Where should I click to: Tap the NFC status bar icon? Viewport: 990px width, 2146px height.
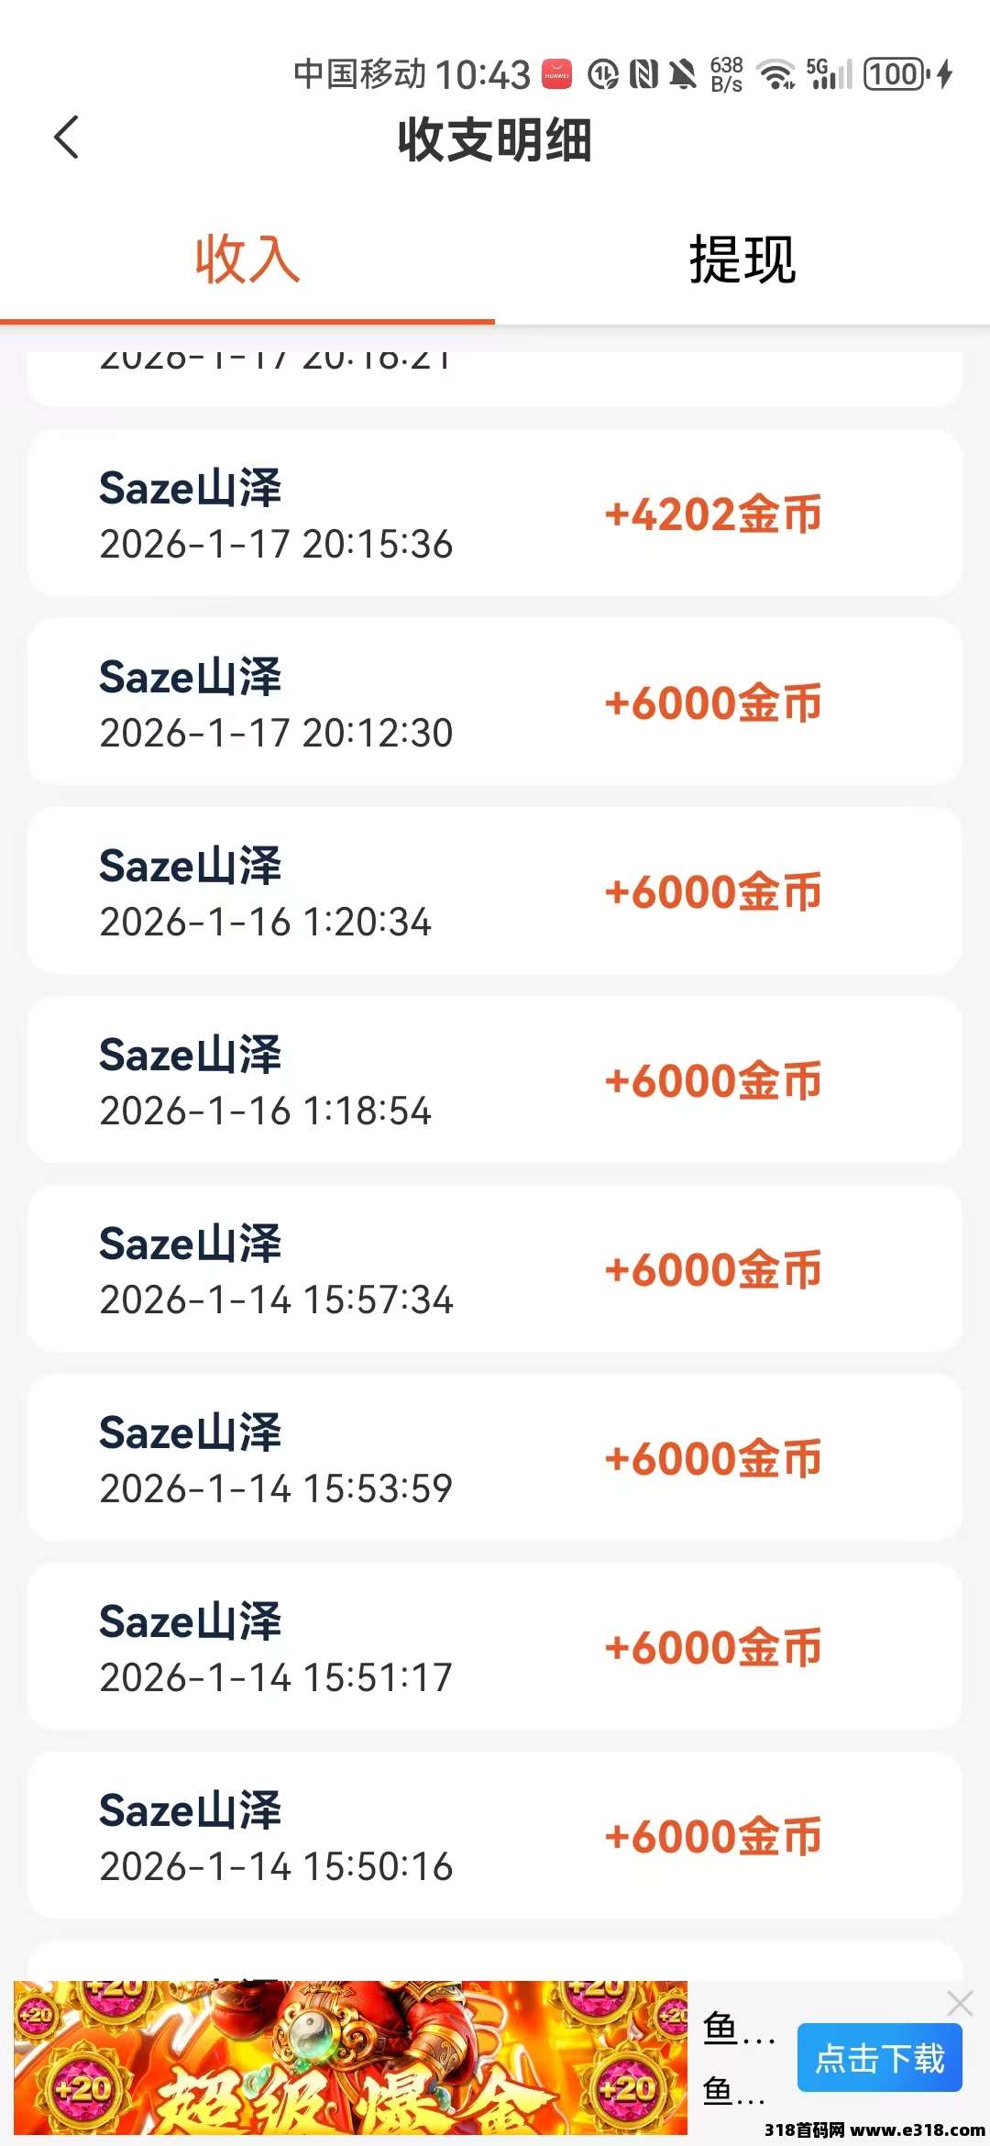[x=643, y=74]
